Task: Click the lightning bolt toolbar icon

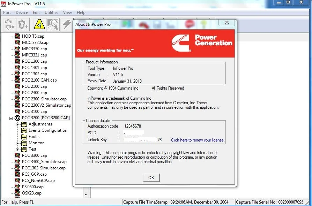Action: click(x=67, y=24)
